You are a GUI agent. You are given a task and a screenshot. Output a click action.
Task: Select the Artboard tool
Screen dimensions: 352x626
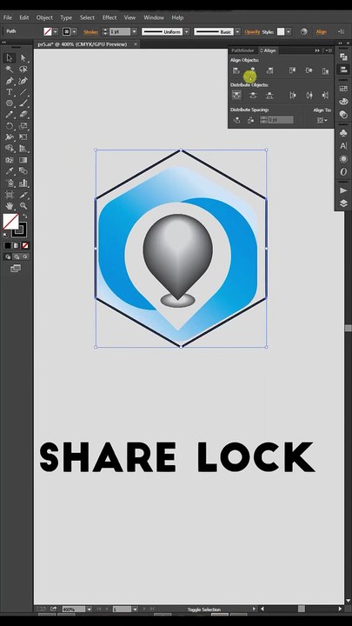pyautogui.click(x=10, y=195)
